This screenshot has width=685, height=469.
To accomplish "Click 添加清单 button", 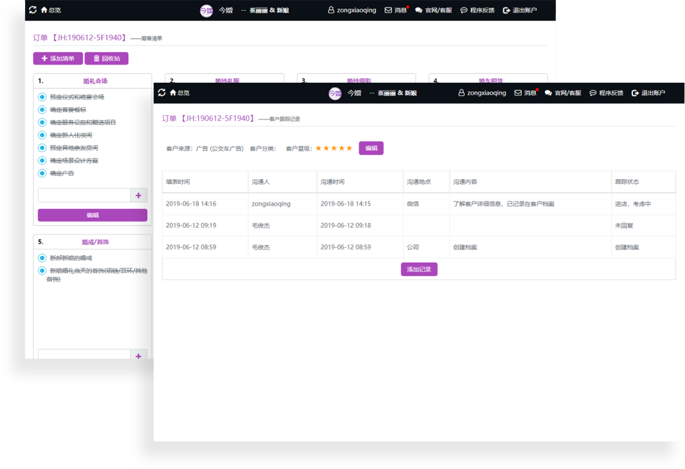I will pyautogui.click(x=58, y=58).
